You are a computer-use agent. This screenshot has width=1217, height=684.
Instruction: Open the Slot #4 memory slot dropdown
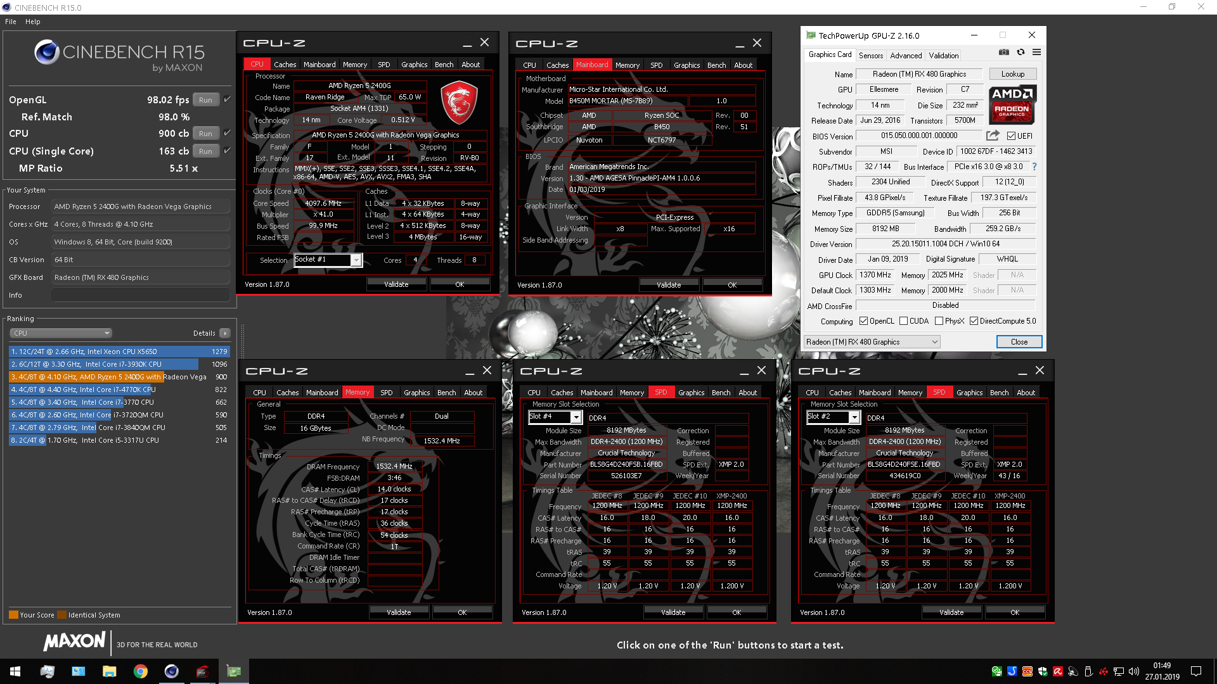[576, 417]
